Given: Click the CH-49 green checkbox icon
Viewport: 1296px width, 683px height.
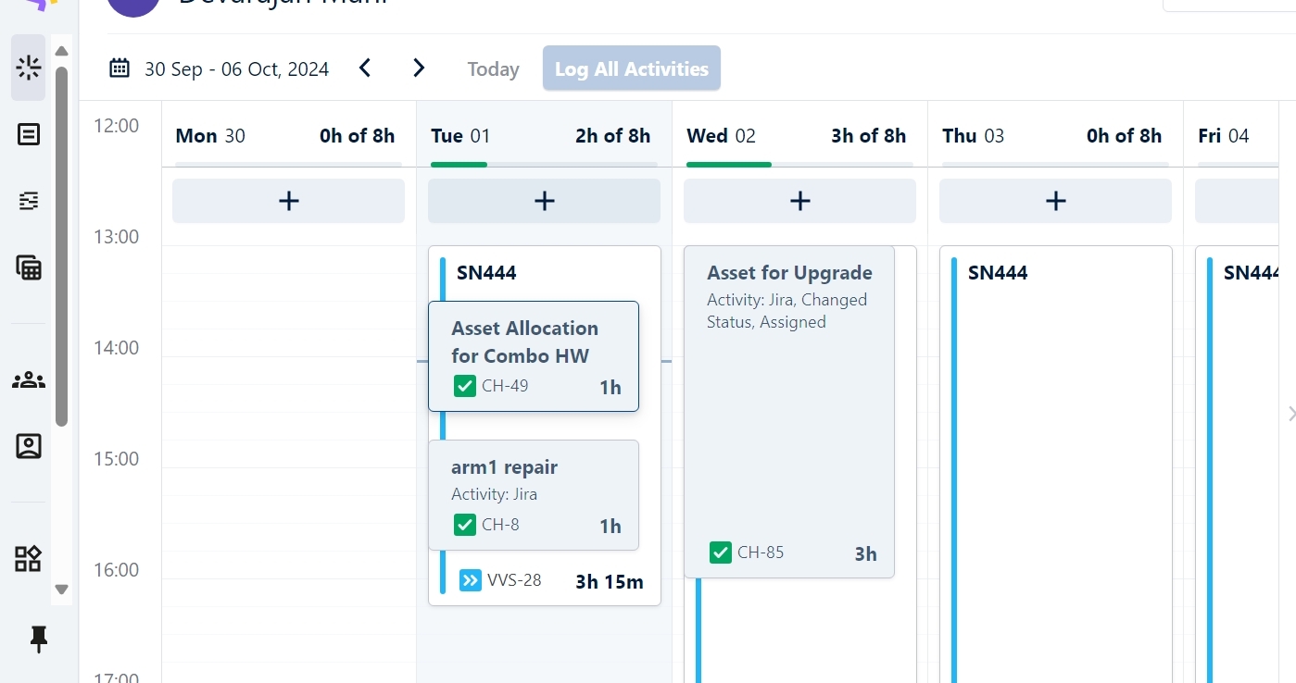Looking at the screenshot, I should point(465,386).
